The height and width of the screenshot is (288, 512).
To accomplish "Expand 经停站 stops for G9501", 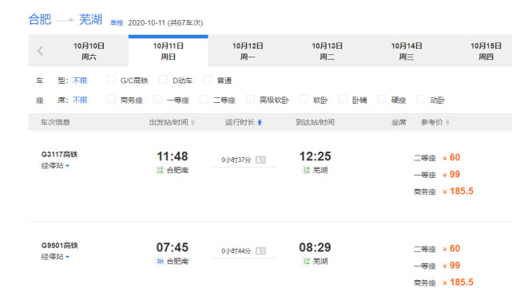I will click(x=55, y=257).
